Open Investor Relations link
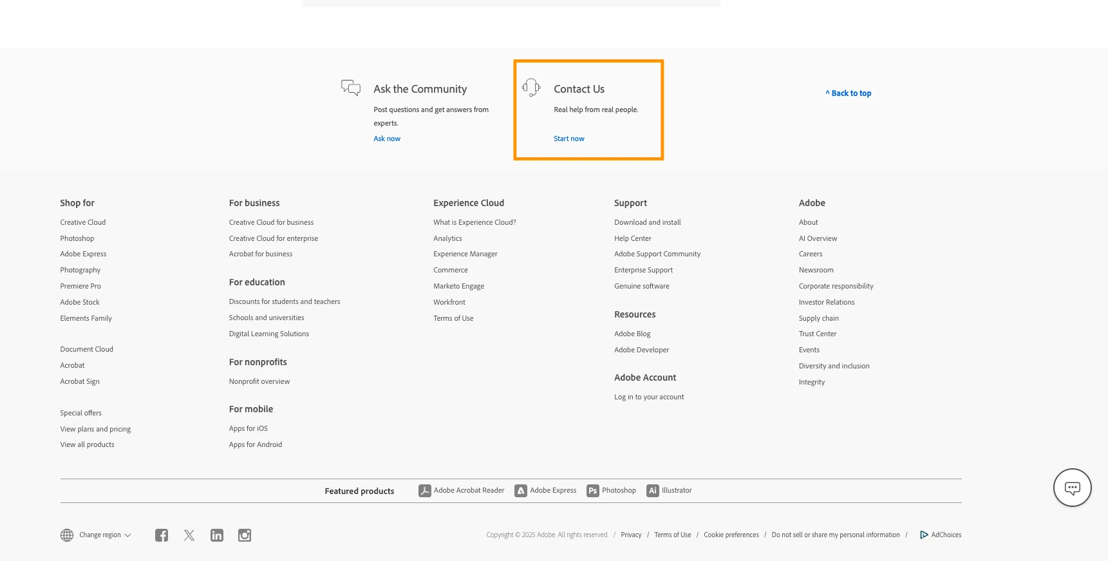This screenshot has width=1108, height=561. click(827, 302)
